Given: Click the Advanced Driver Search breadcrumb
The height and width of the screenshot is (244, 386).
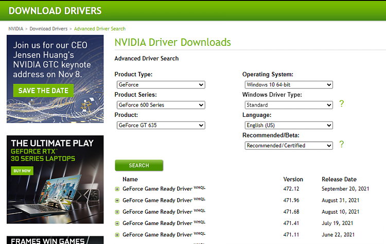Looking at the screenshot, I should pos(100,29).
